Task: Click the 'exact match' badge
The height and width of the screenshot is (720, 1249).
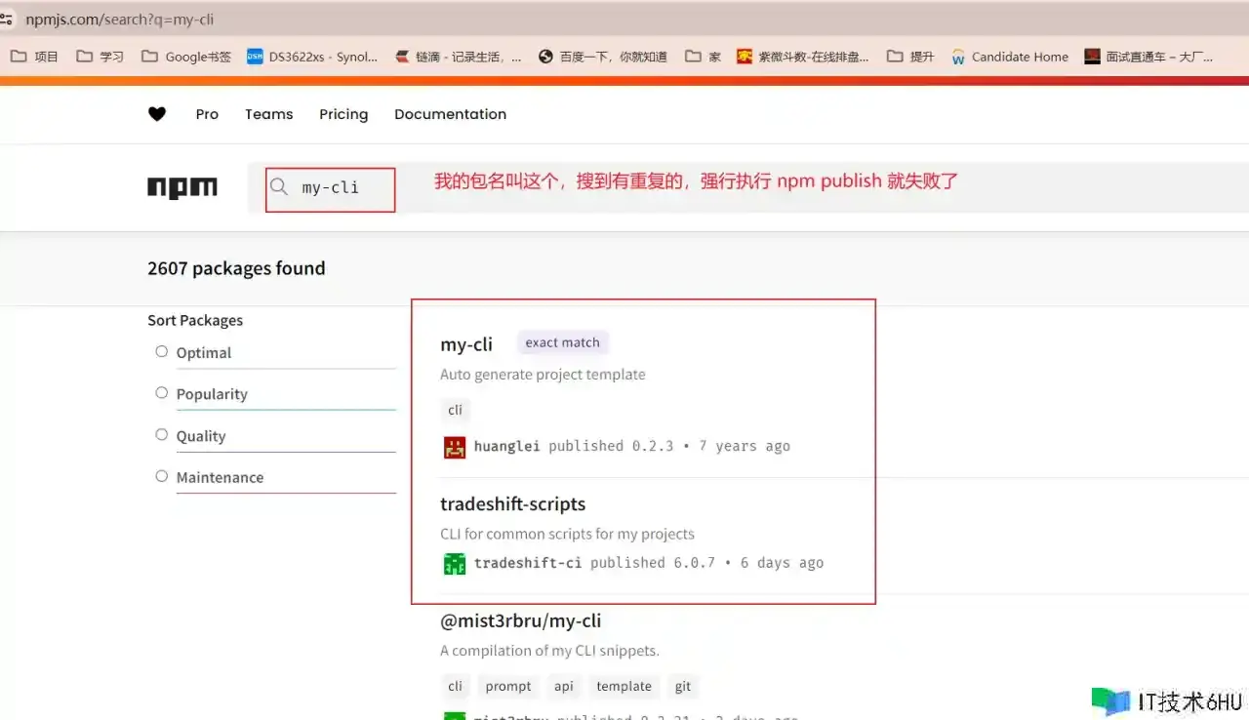Action: pos(562,342)
